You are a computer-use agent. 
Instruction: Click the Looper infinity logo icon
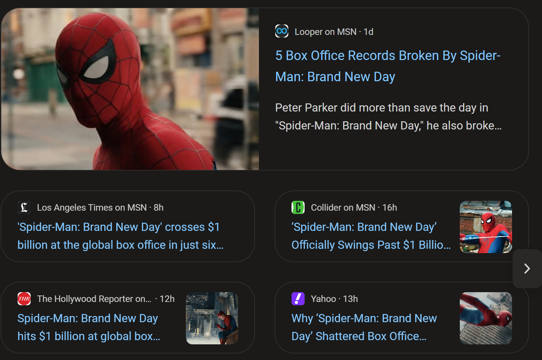(x=282, y=31)
